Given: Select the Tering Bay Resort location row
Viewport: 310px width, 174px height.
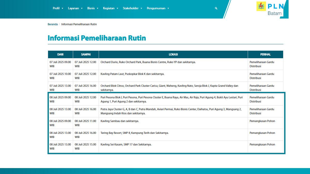Looking at the screenshot, I should tap(134, 133).
